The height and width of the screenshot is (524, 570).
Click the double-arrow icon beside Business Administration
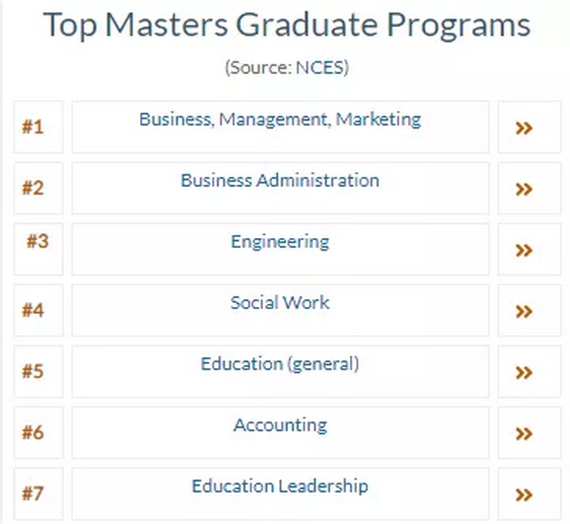coord(523,189)
